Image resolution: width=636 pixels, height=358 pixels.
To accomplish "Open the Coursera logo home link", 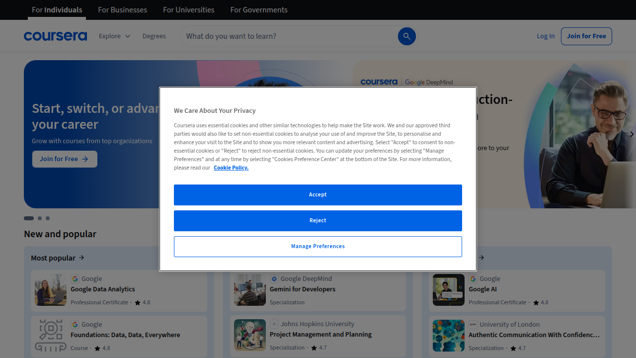I will (55, 36).
